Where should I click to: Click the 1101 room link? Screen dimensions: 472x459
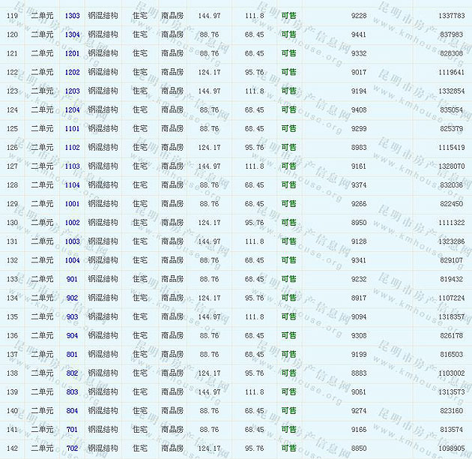coord(72,129)
